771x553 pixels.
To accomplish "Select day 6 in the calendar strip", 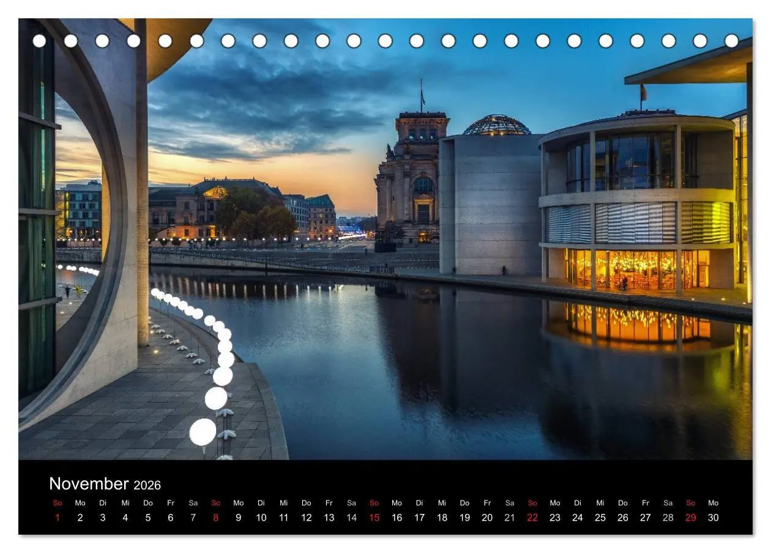I will [x=171, y=518].
